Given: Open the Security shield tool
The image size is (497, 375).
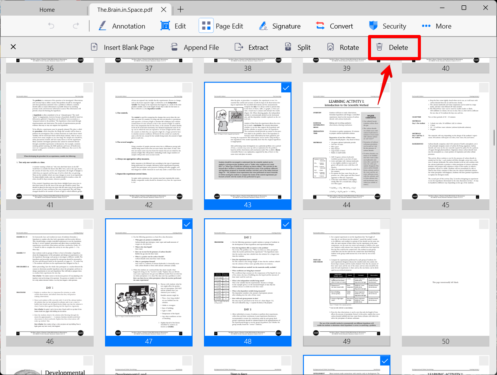Looking at the screenshot, I should [373, 26].
